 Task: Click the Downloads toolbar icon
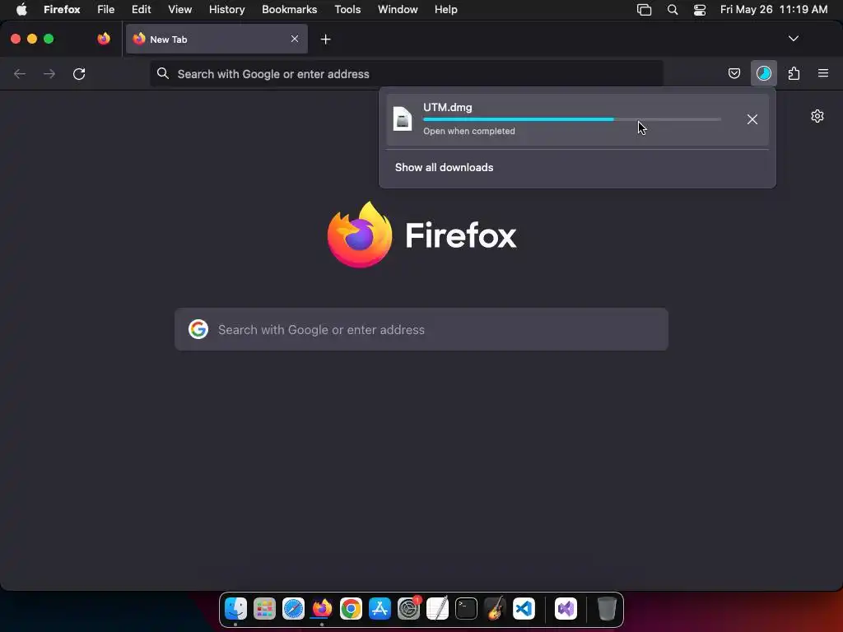coord(763,73)
